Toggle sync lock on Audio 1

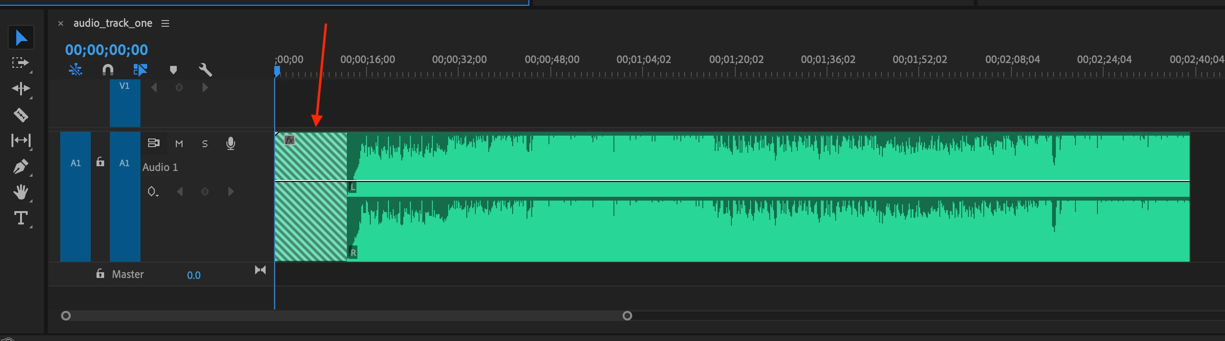(x=153, y=143)
